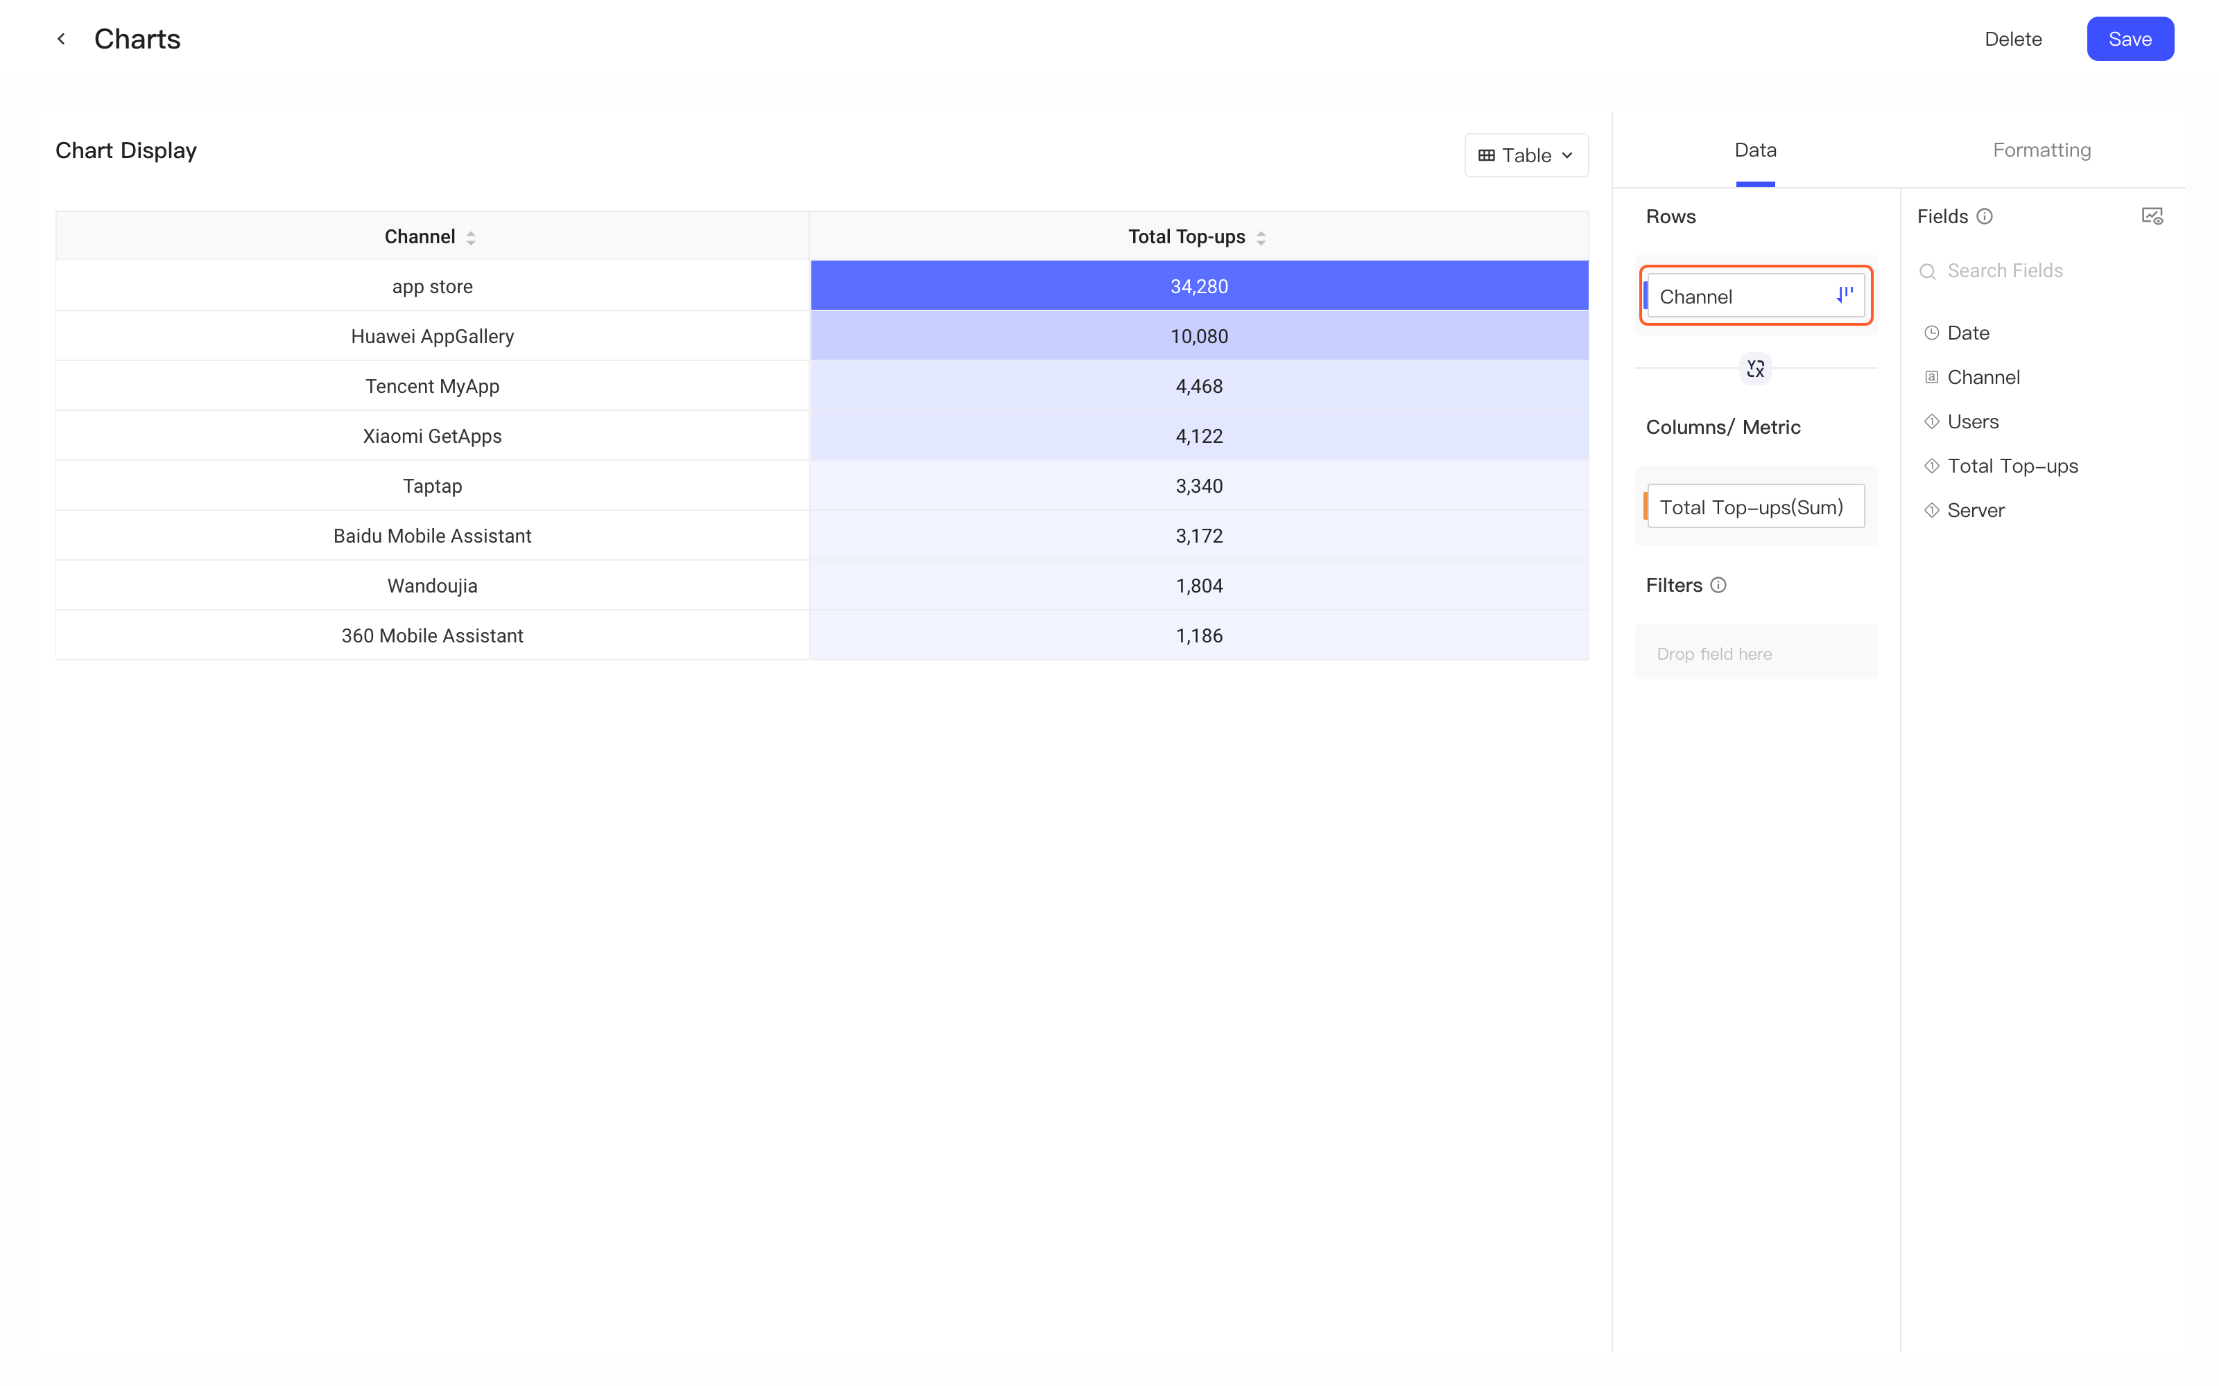Click the Baidu Mobile Assistant cell
Image resolution: width=2219 pixels, height=1386 pixels.
(x=432, y=536)
